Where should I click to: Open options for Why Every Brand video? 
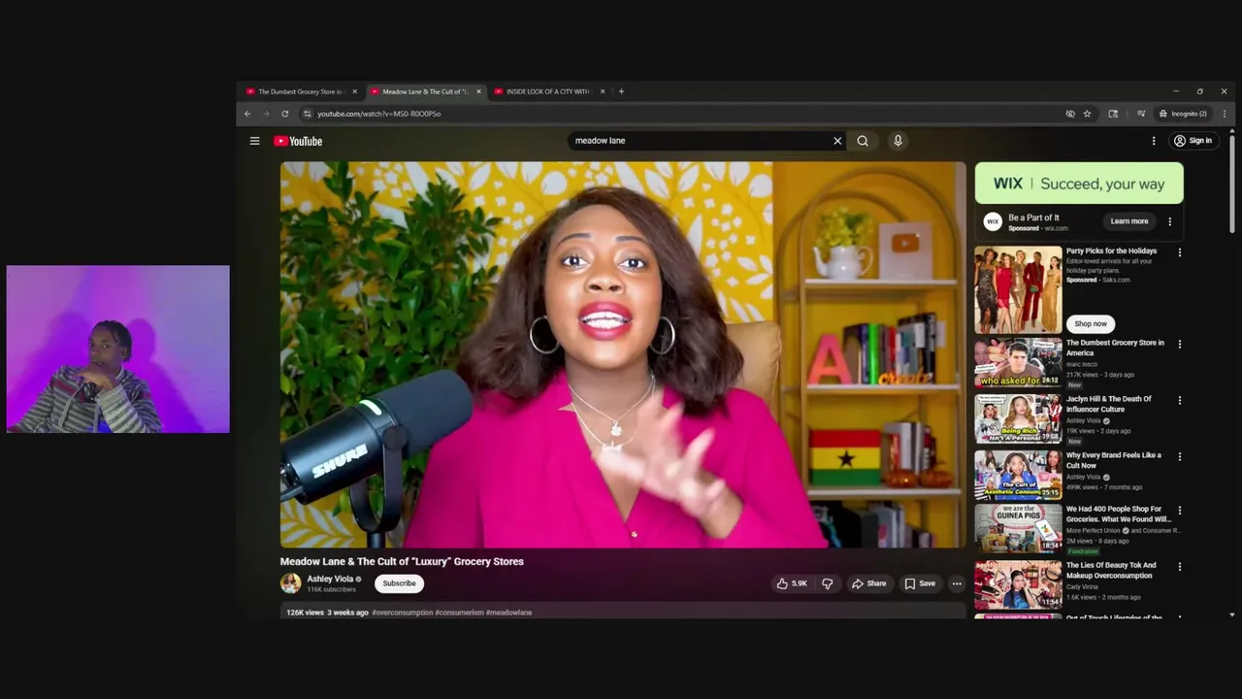pyautogui.click(x=1180, y=456)
